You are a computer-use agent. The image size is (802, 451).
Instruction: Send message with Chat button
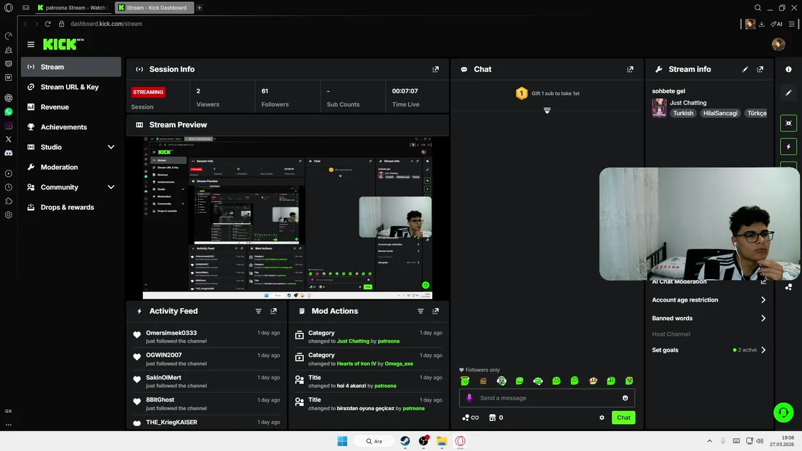click(x=623, y=418)
